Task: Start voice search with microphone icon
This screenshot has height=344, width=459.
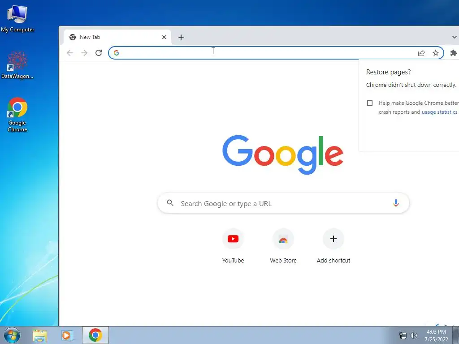Action: click(396, 203)
